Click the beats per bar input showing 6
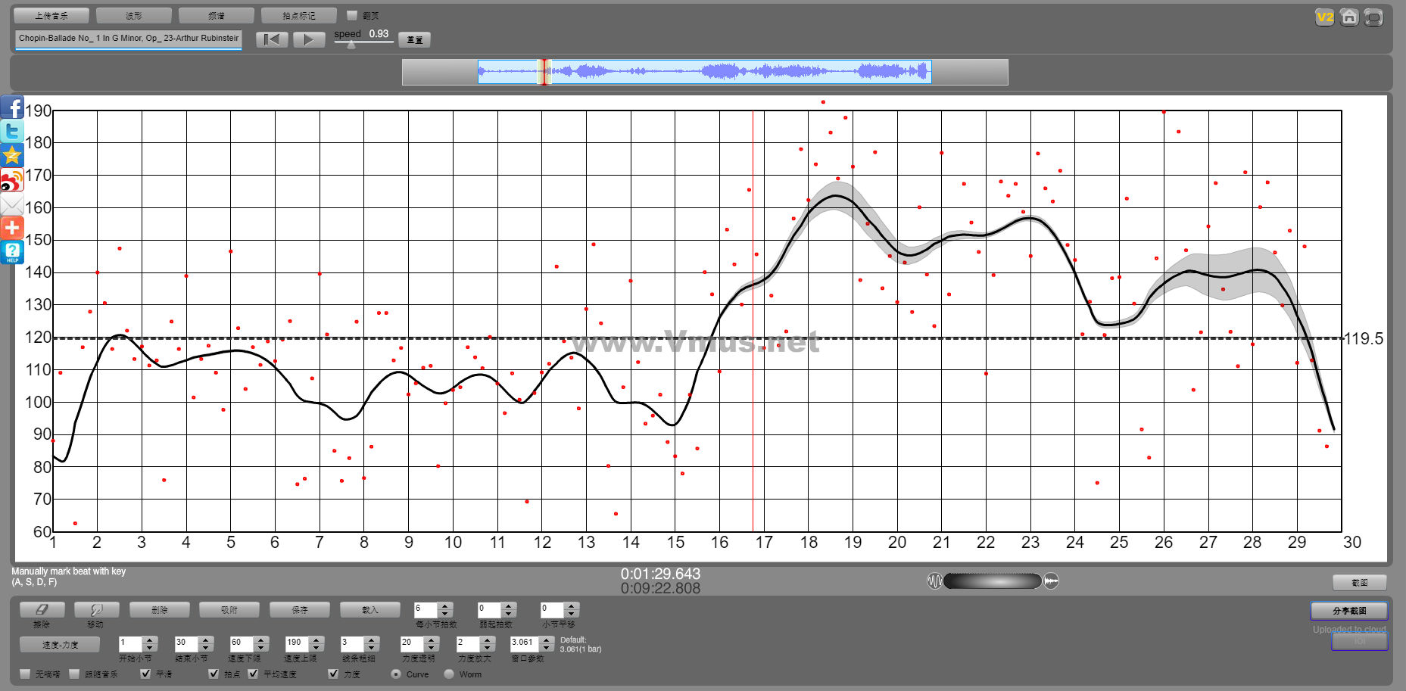 point(426,609)
